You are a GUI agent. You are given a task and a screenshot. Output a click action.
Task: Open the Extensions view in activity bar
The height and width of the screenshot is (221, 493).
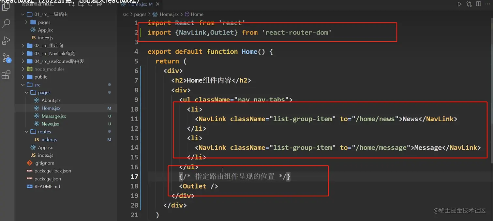pos(6,75)
